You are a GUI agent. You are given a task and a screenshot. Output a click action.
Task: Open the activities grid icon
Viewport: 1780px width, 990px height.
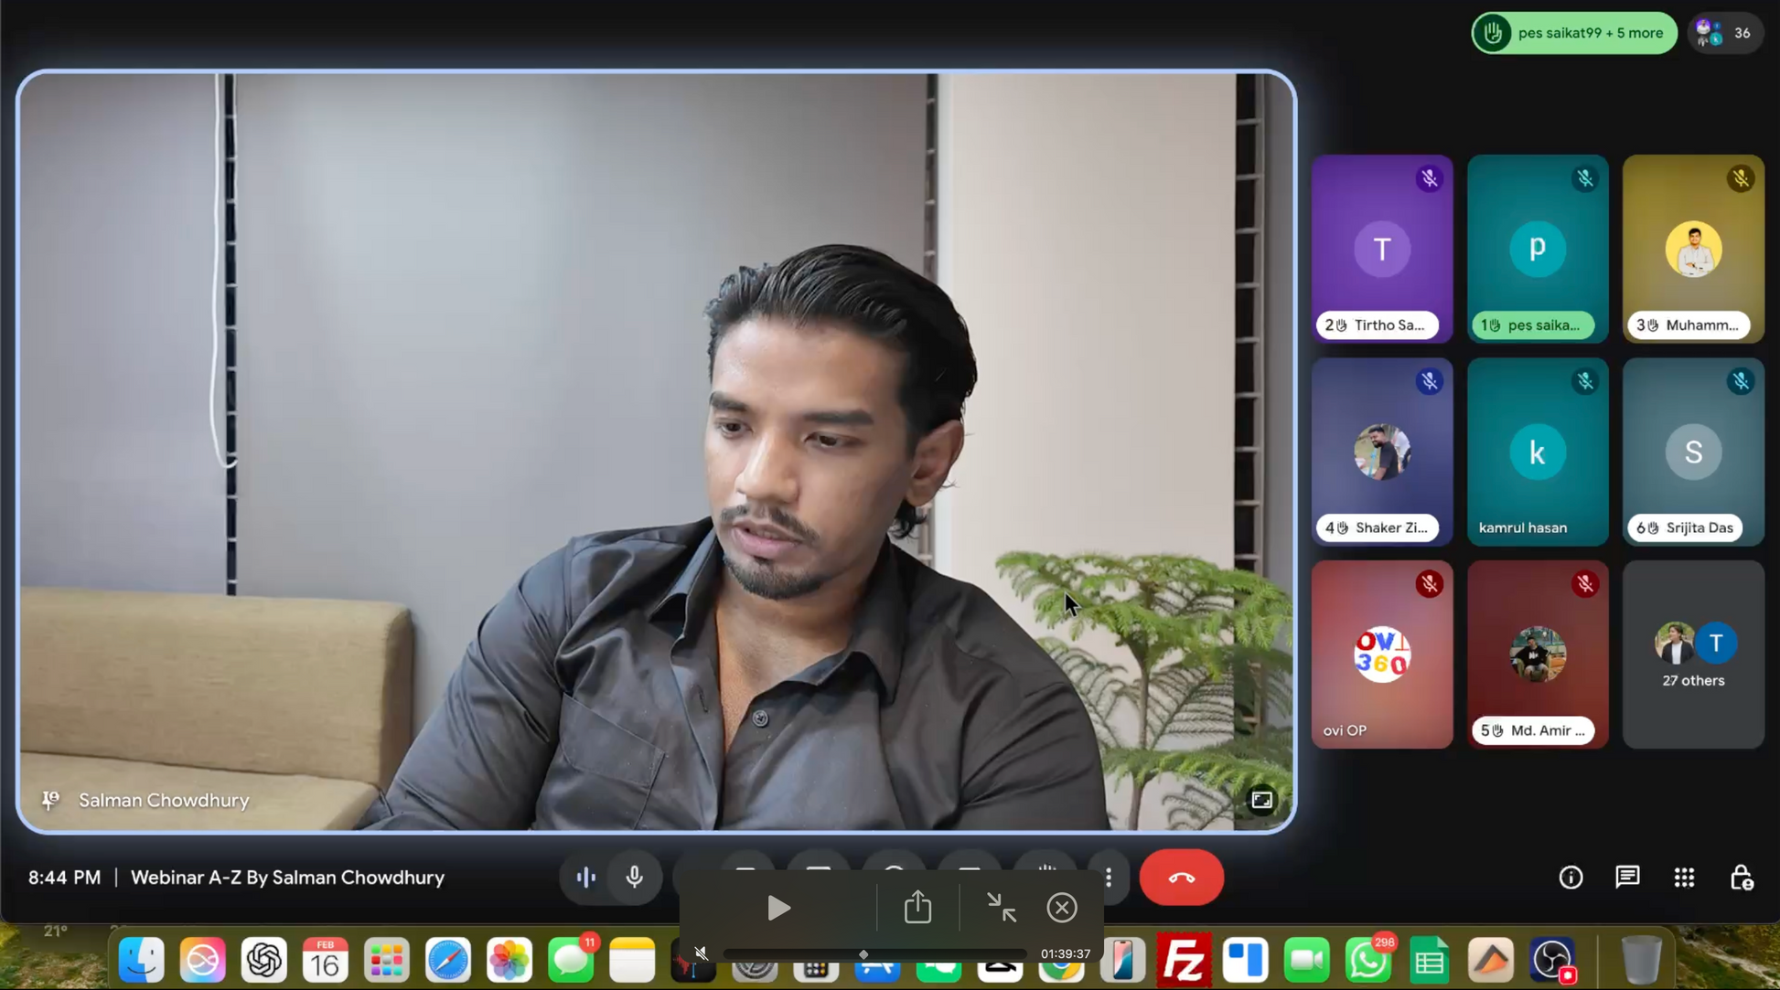(1684, 878)
